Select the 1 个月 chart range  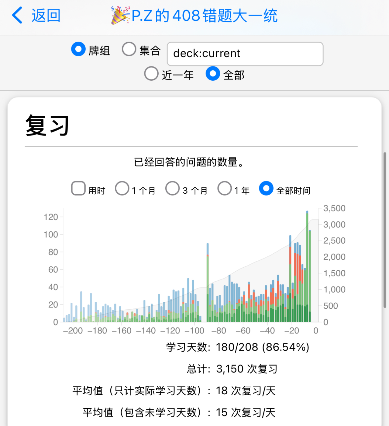tap(122, 188)
